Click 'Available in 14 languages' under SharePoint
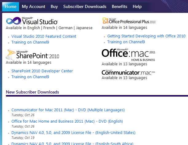Screen dimensions: 188x145 click(29, 63)
